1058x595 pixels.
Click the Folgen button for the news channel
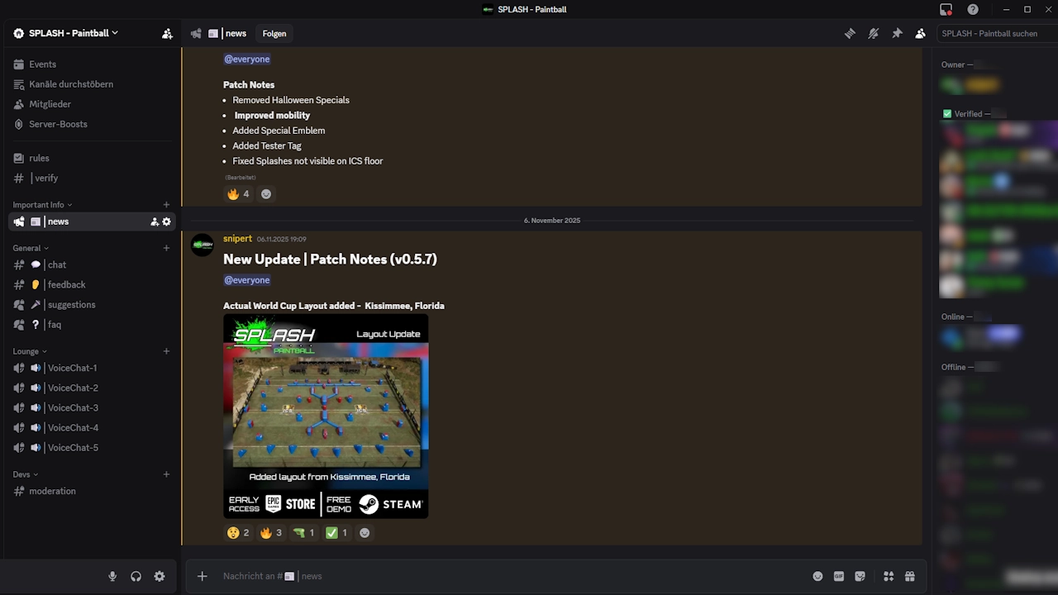[x=274, y=33]
